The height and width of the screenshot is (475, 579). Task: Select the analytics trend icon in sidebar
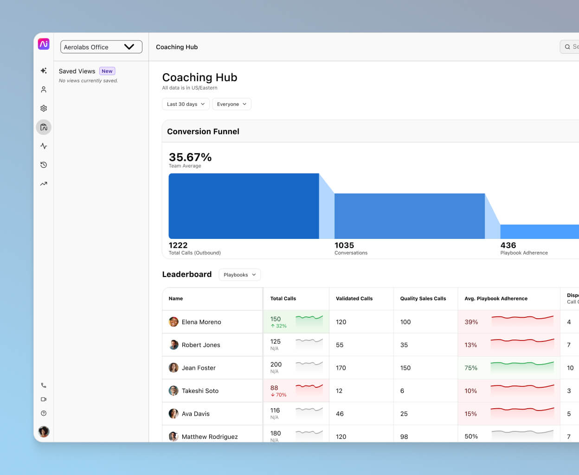tap(44, 183)
